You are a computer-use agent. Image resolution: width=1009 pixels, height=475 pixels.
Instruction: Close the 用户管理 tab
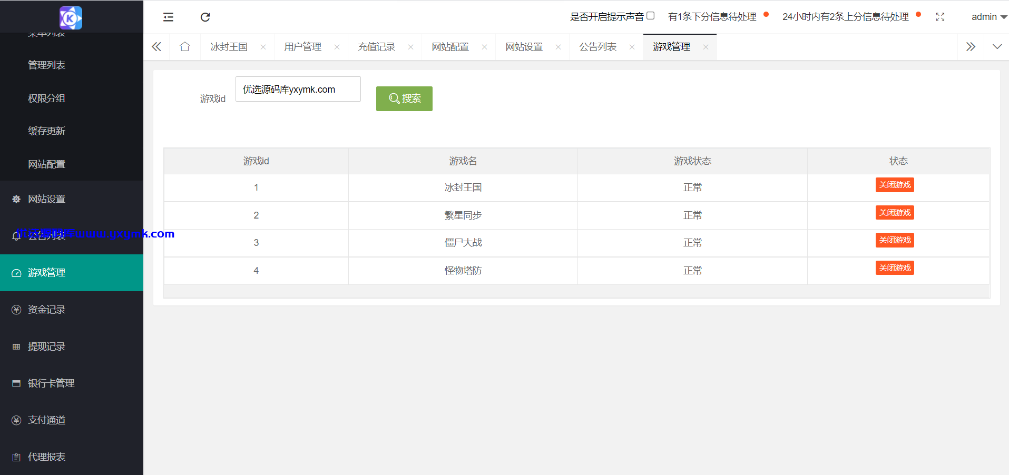tap(337, 47)
